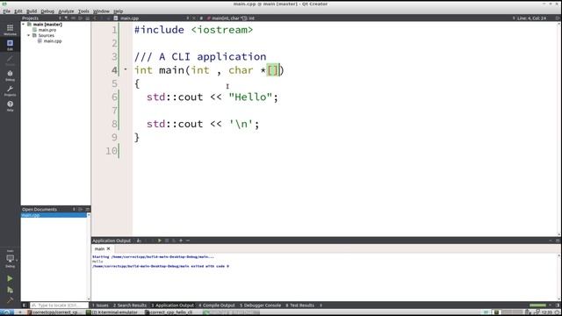Stop running program in Application Output toolbar
Image resolution: width=562 pixels, height=316 pixels.
pyautogui.click(x=167, y=241)
